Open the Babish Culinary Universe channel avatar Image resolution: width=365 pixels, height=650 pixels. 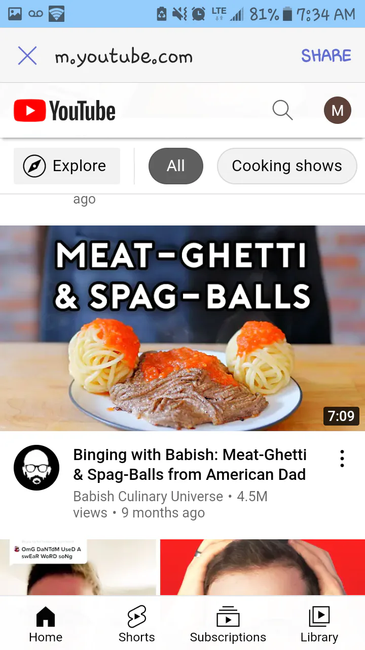(36, 468)
